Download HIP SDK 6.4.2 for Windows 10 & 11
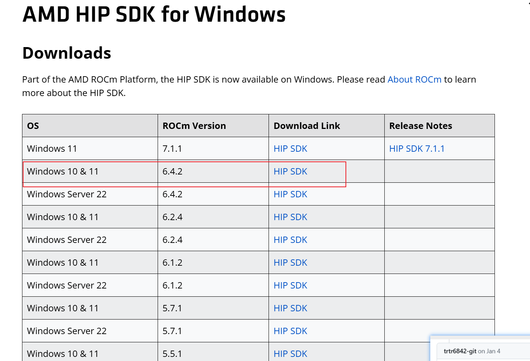 click(x=290, y=172)
